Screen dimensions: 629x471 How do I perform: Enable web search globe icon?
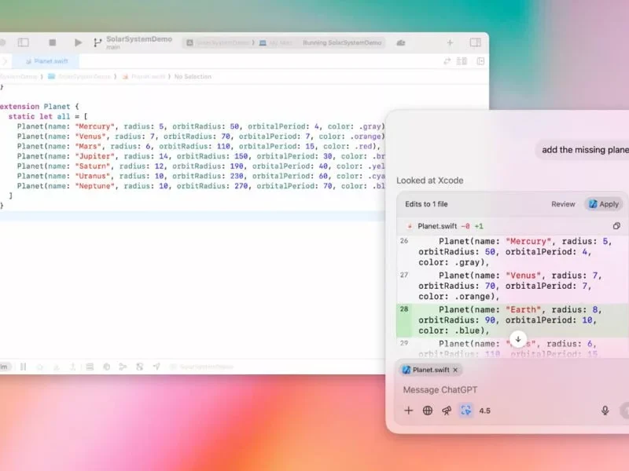[x=428, y=411]
